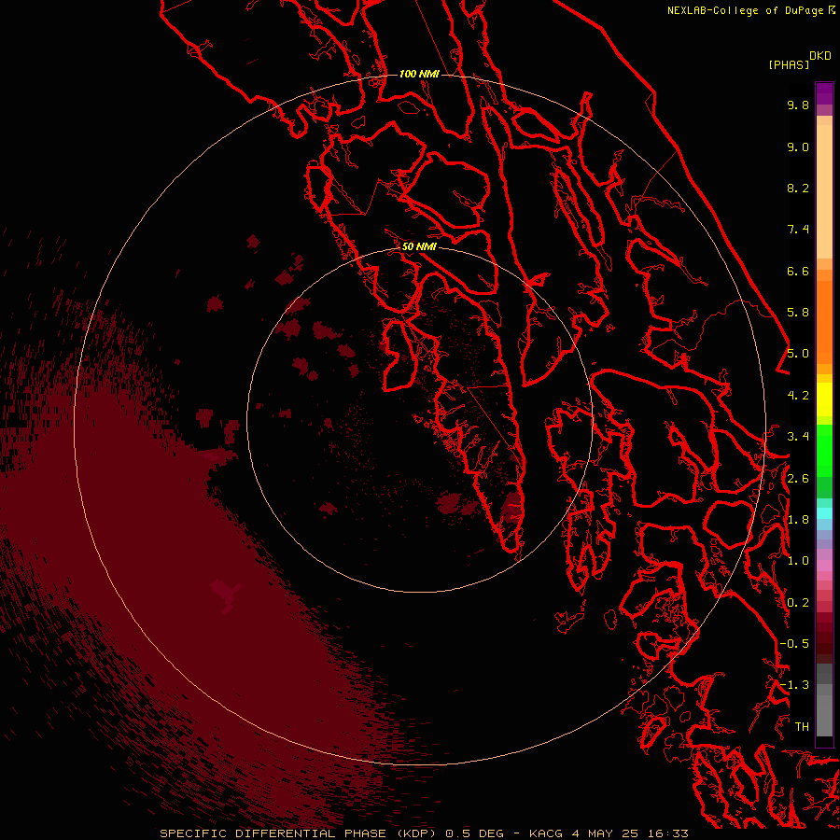
Task: Click the 3.4 colorbar value
Action: point(798,437)
